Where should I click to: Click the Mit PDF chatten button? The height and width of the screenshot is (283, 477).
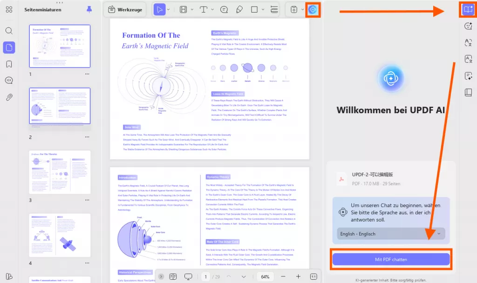click(391, 260)
